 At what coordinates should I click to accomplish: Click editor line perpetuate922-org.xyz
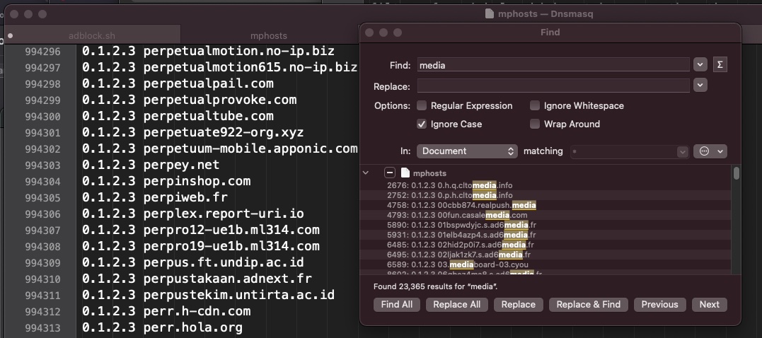(193, 132)
